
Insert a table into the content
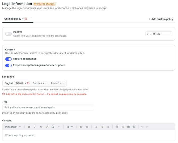[128, 127]
